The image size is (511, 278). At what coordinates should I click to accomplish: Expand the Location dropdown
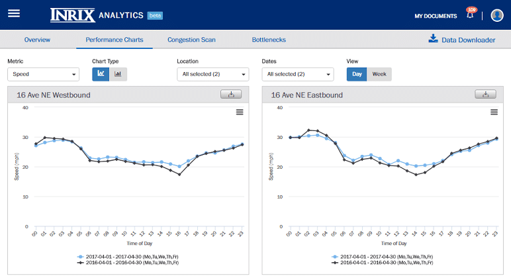tap(212, 75)
